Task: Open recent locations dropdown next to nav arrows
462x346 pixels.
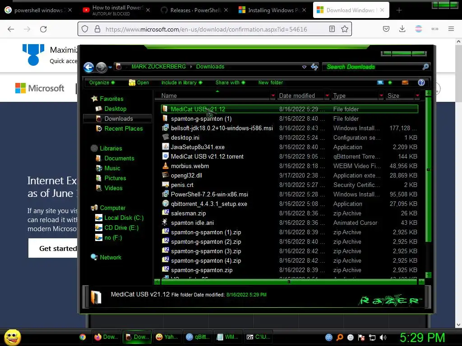Action: (x=110, y=68)
